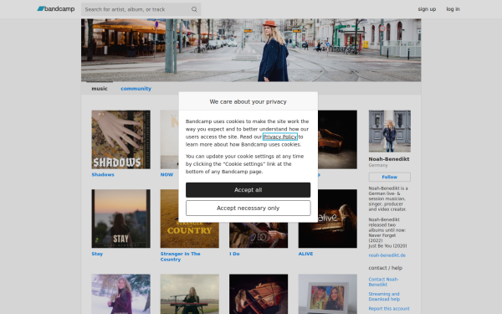
Task: Open the sign up link
Action: (x=427, y=9)
